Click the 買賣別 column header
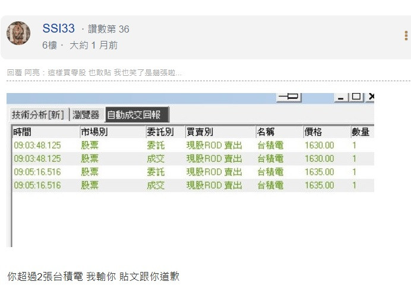 [220, 132]
